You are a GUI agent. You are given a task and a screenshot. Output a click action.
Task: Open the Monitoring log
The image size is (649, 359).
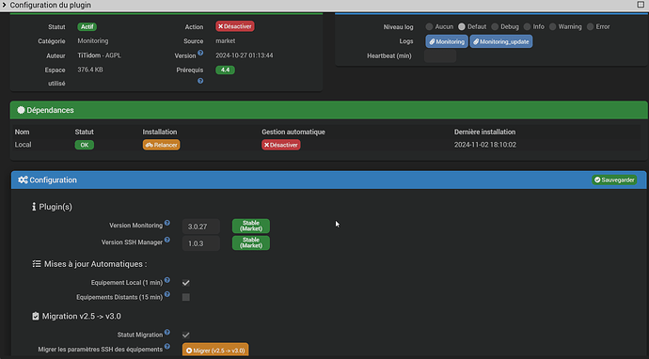(447, 41)
